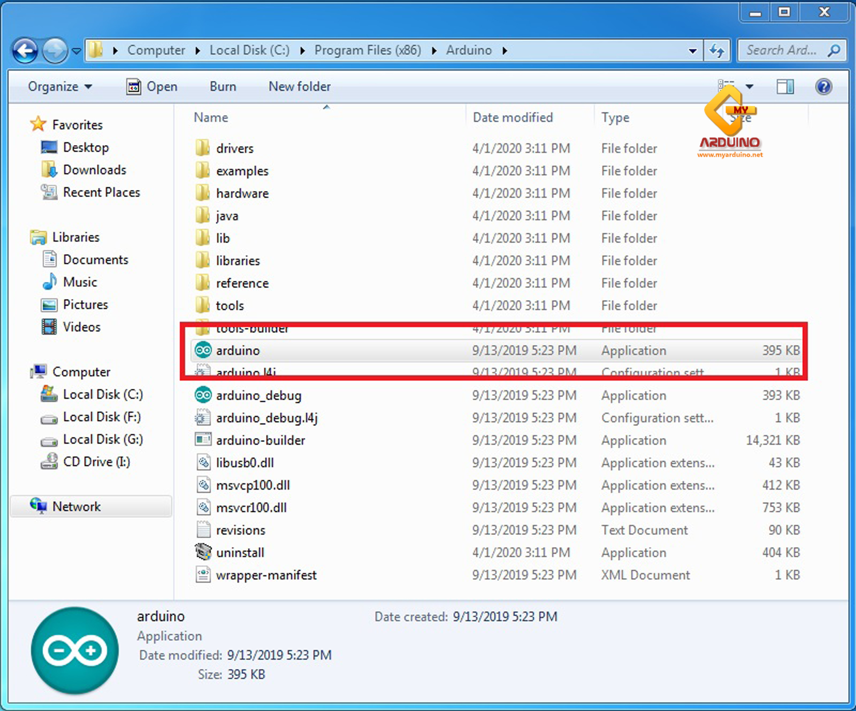856x711 pixels.
Task: Click Burn in the toolbar
Action: pos(223,87)
